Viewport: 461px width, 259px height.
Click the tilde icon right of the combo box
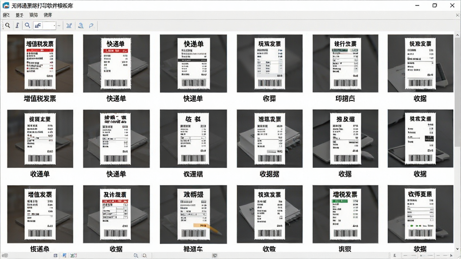(59, 26)
